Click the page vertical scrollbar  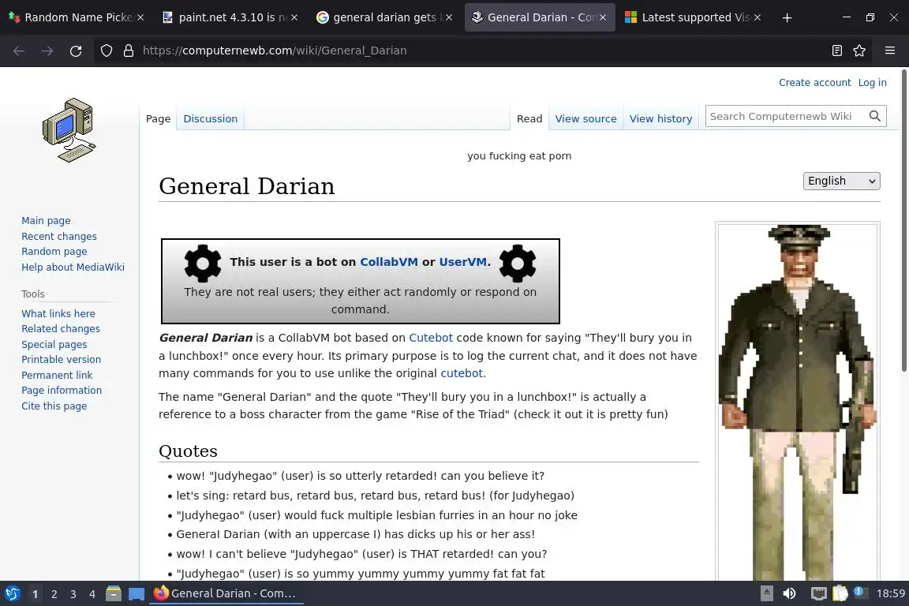[x=903, y=221]
